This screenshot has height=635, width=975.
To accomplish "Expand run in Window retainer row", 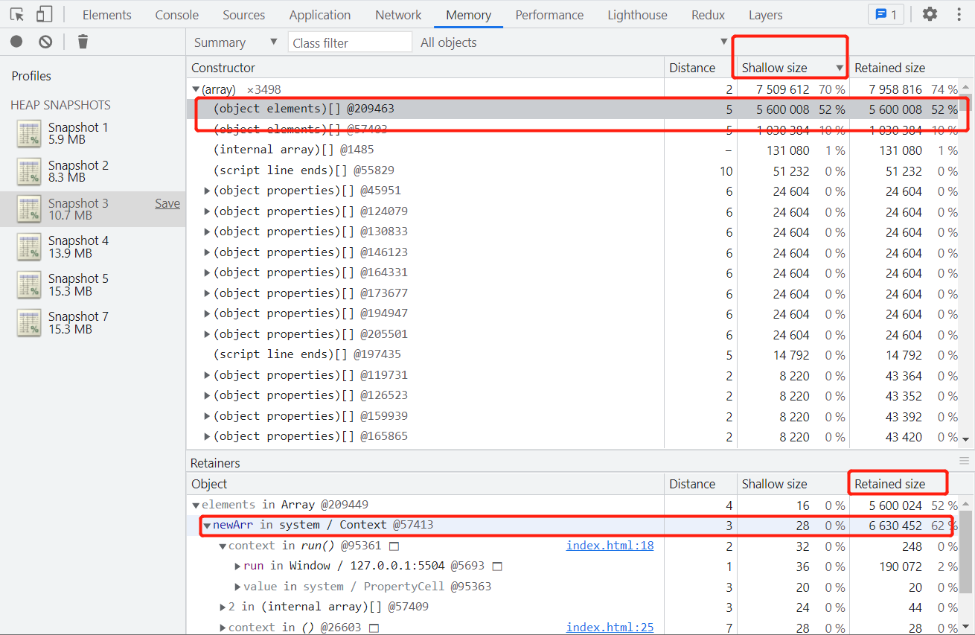I will 238,567.
